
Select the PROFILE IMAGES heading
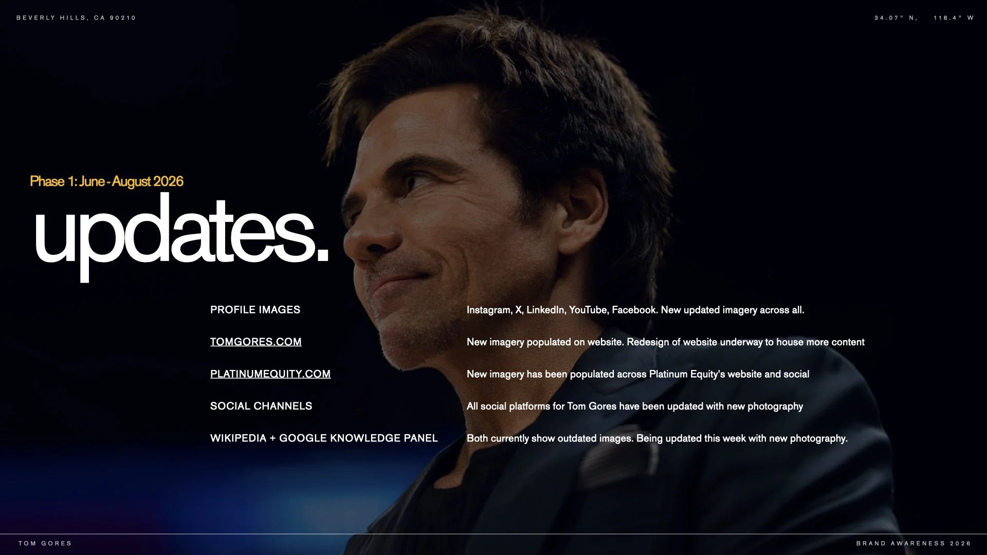(255, 310)
